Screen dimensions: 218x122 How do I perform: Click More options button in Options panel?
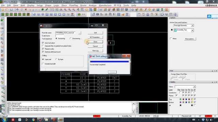coord(190,39)
